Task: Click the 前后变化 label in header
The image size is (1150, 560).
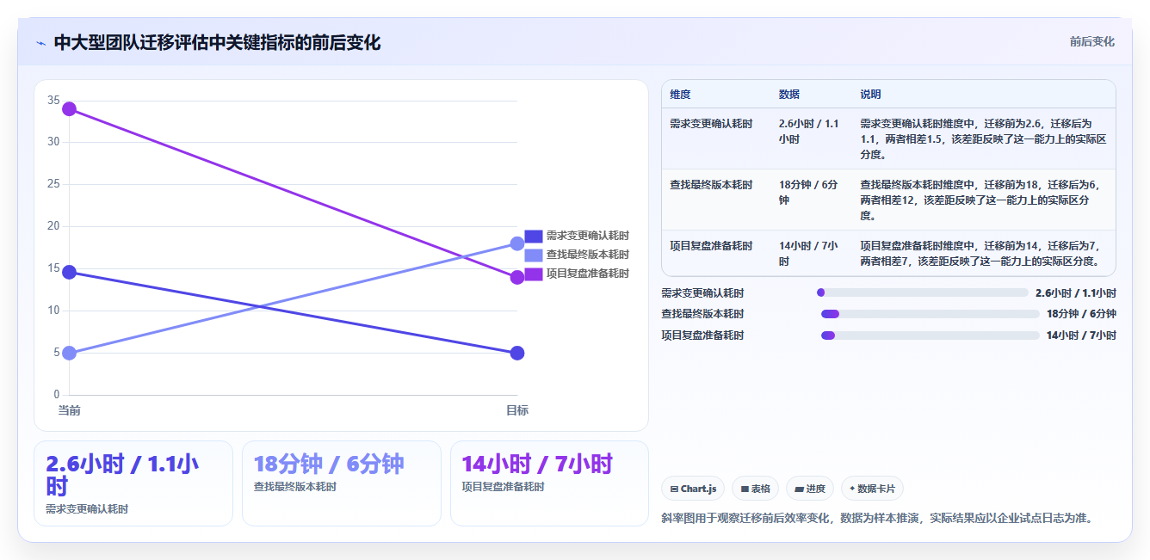Action: tap(1091, 41)
